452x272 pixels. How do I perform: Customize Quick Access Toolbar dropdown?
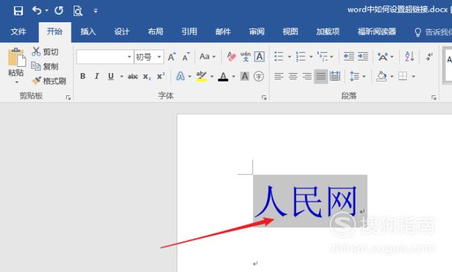click(x=95, y=11)
